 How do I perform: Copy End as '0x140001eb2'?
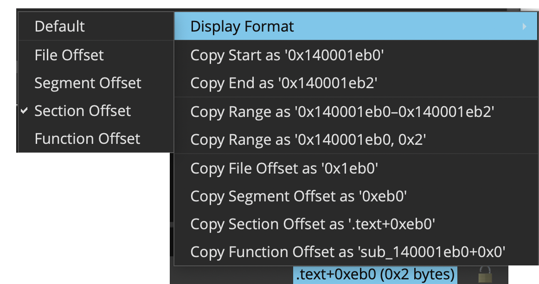pos(355,83)
